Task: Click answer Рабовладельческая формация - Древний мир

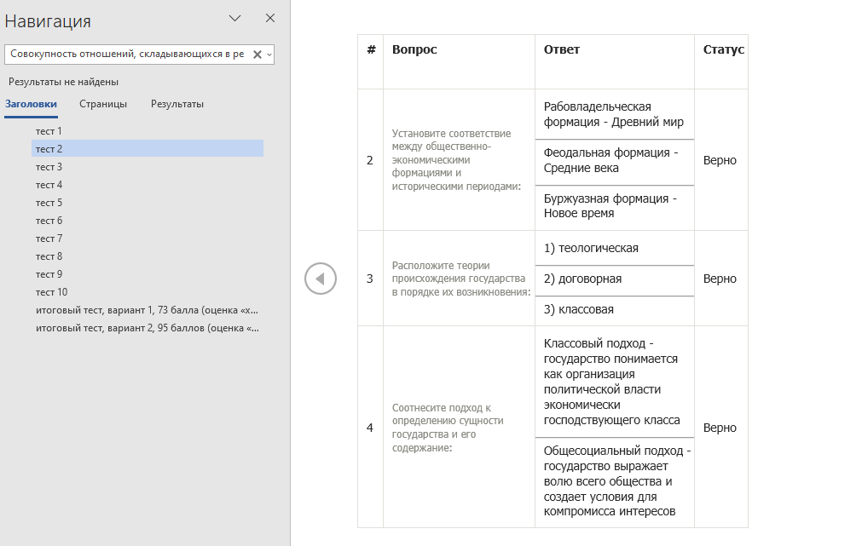Action: coord(614,114)
